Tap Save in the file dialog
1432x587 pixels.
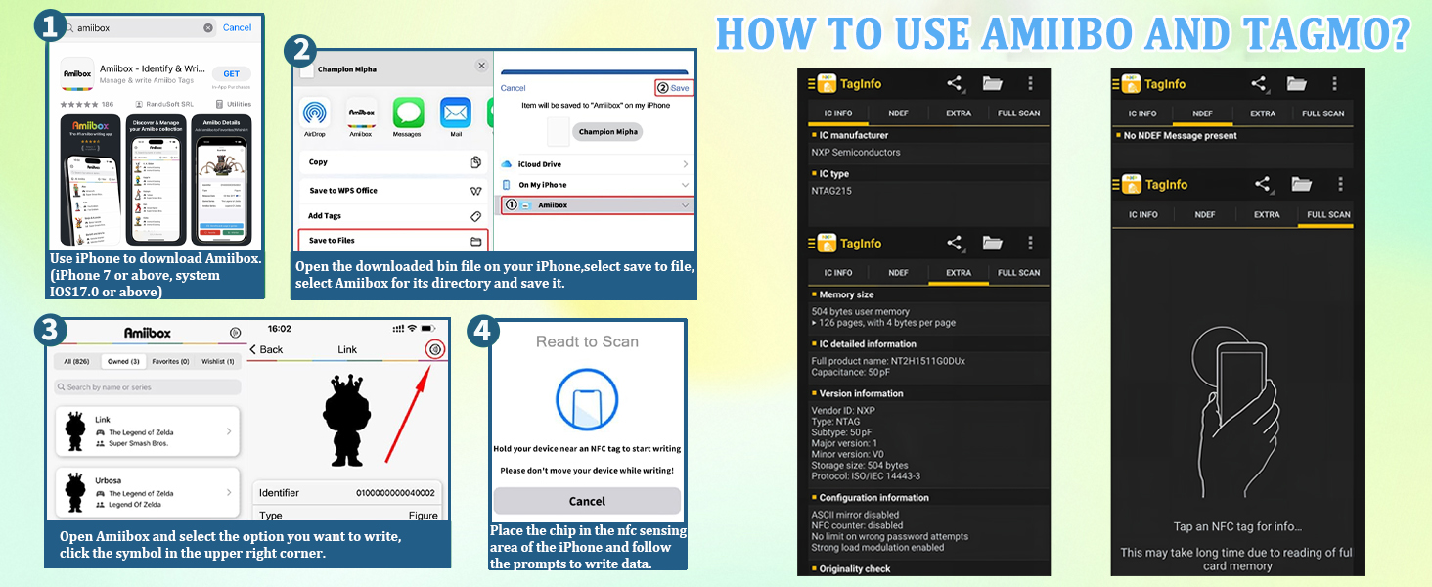tap(673, 88)
